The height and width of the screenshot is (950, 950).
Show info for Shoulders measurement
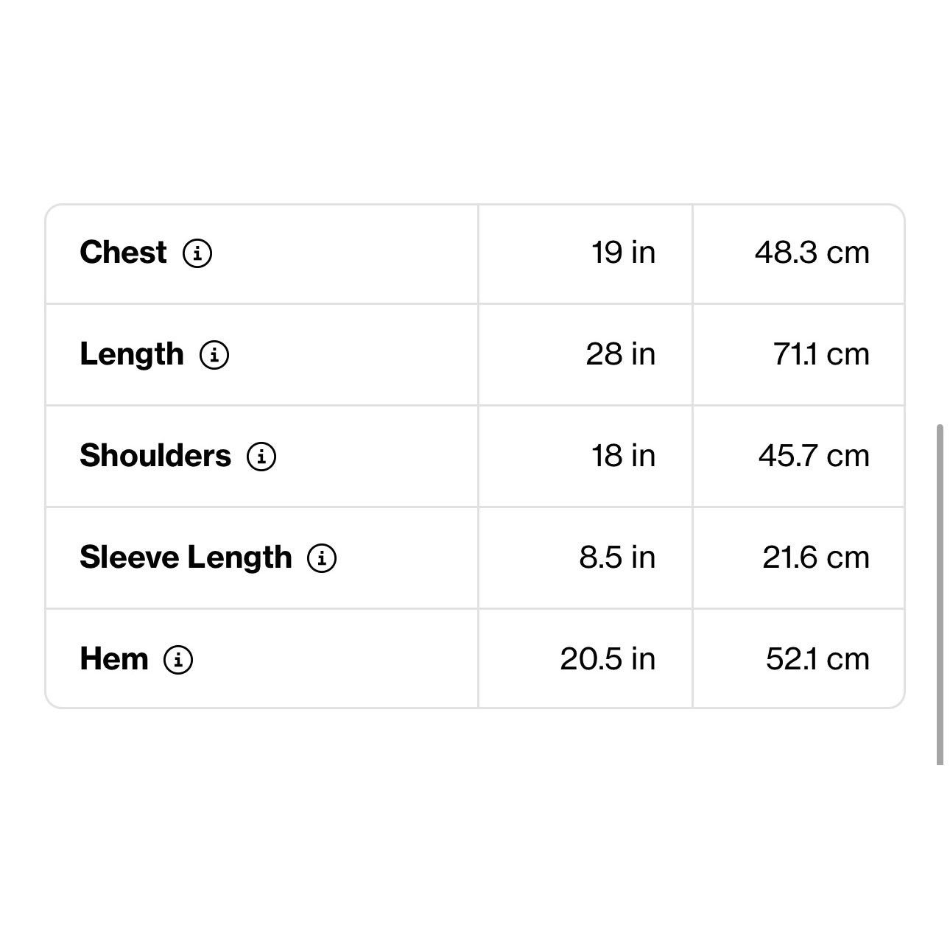click(261, 457)
